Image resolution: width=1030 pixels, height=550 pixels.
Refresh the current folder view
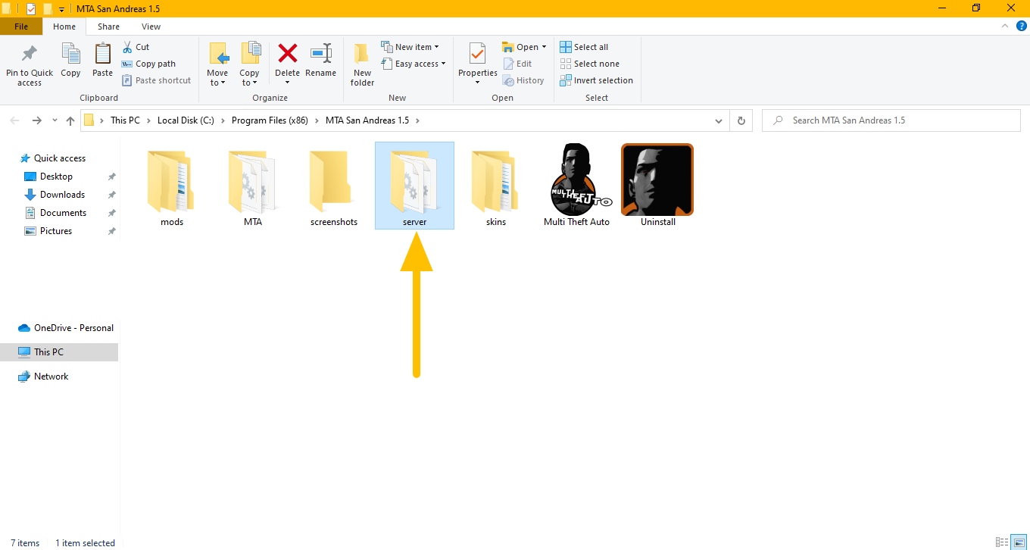[x=741, y=120]
